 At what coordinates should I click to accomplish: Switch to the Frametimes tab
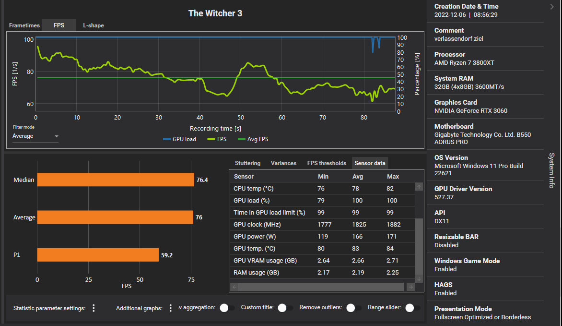(x=24, y=25)
